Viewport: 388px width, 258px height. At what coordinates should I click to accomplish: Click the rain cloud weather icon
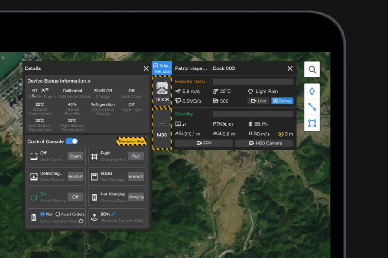coord(250,91)
